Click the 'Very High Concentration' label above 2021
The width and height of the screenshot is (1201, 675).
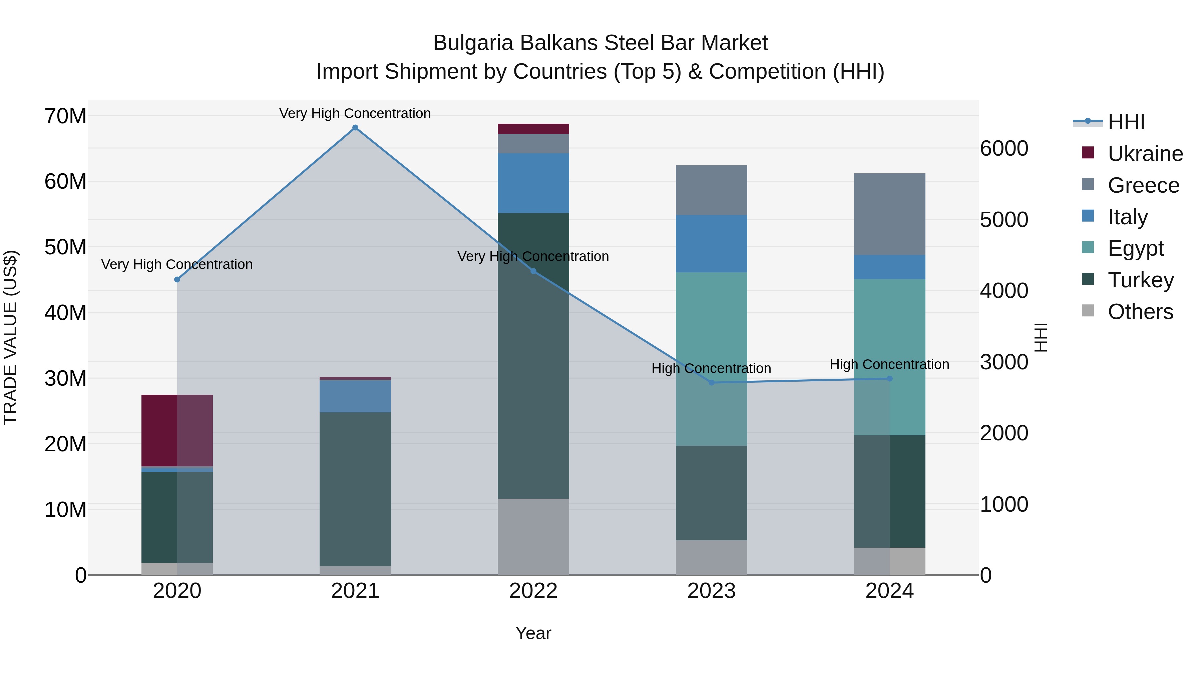tap(355, 113)
